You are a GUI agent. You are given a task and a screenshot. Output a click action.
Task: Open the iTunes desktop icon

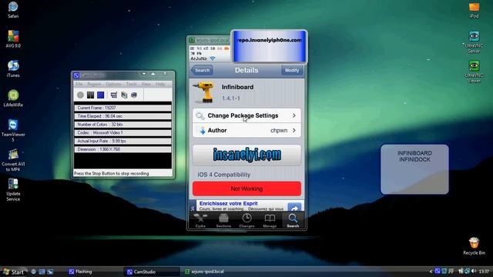tap(13, 68)
